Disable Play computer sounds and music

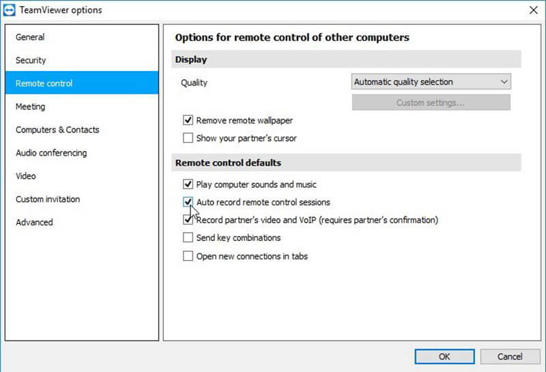(188, 184)
